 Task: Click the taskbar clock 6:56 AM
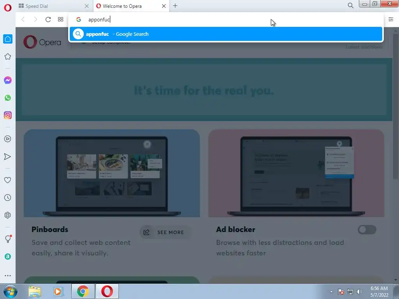379,288
